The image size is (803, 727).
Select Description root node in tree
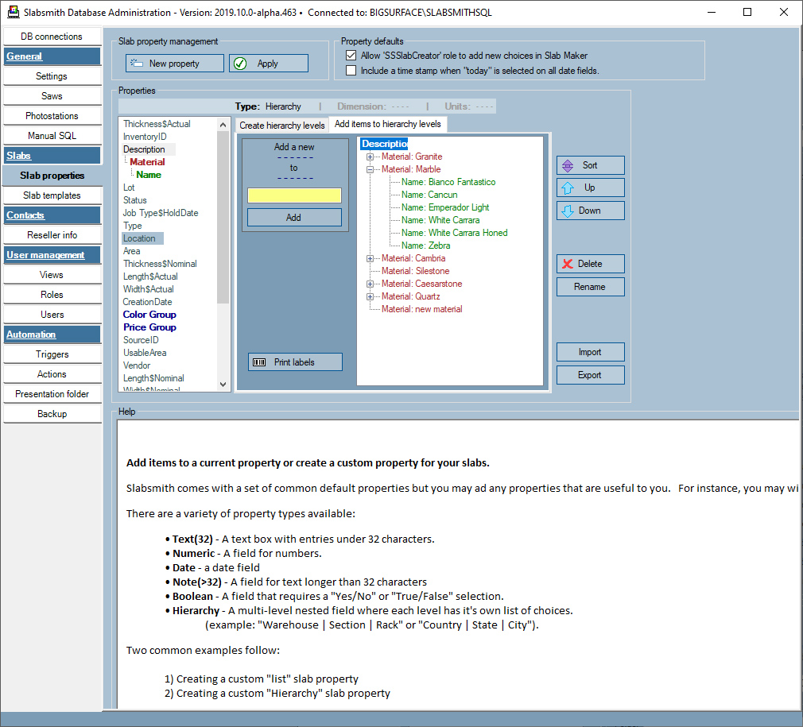[384, 144]
